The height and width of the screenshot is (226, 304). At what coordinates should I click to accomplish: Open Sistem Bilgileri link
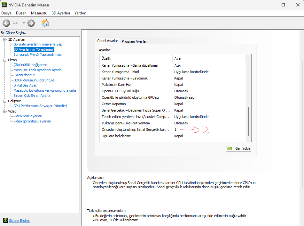[19, 221]
